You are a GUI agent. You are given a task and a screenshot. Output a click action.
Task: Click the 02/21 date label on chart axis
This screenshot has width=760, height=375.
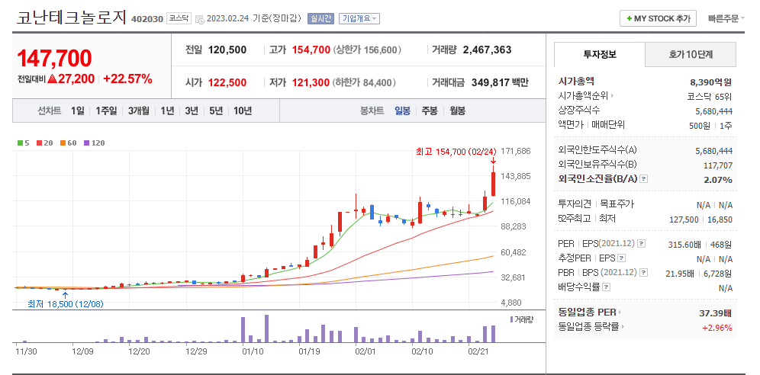click(478, 351)
